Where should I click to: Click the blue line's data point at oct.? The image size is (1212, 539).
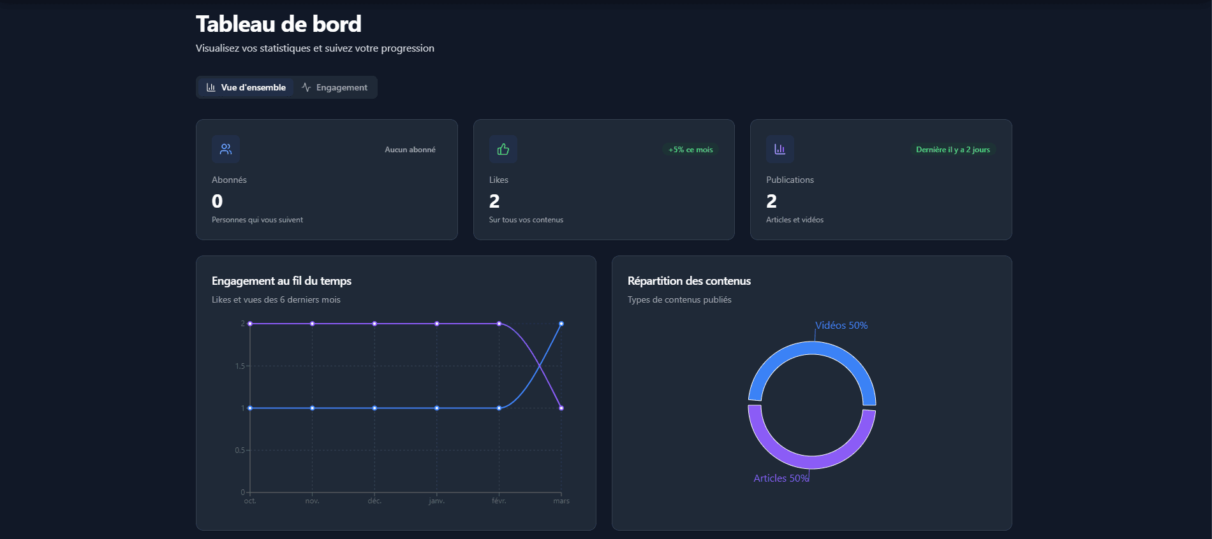coord(250,408)
